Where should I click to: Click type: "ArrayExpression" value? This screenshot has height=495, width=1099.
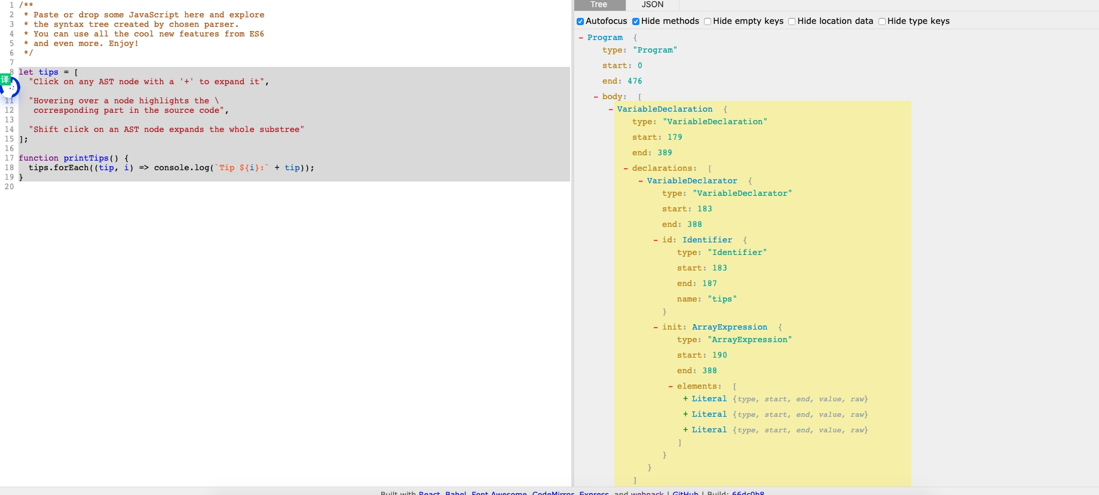pyautogui.click(x=749, y=340)
